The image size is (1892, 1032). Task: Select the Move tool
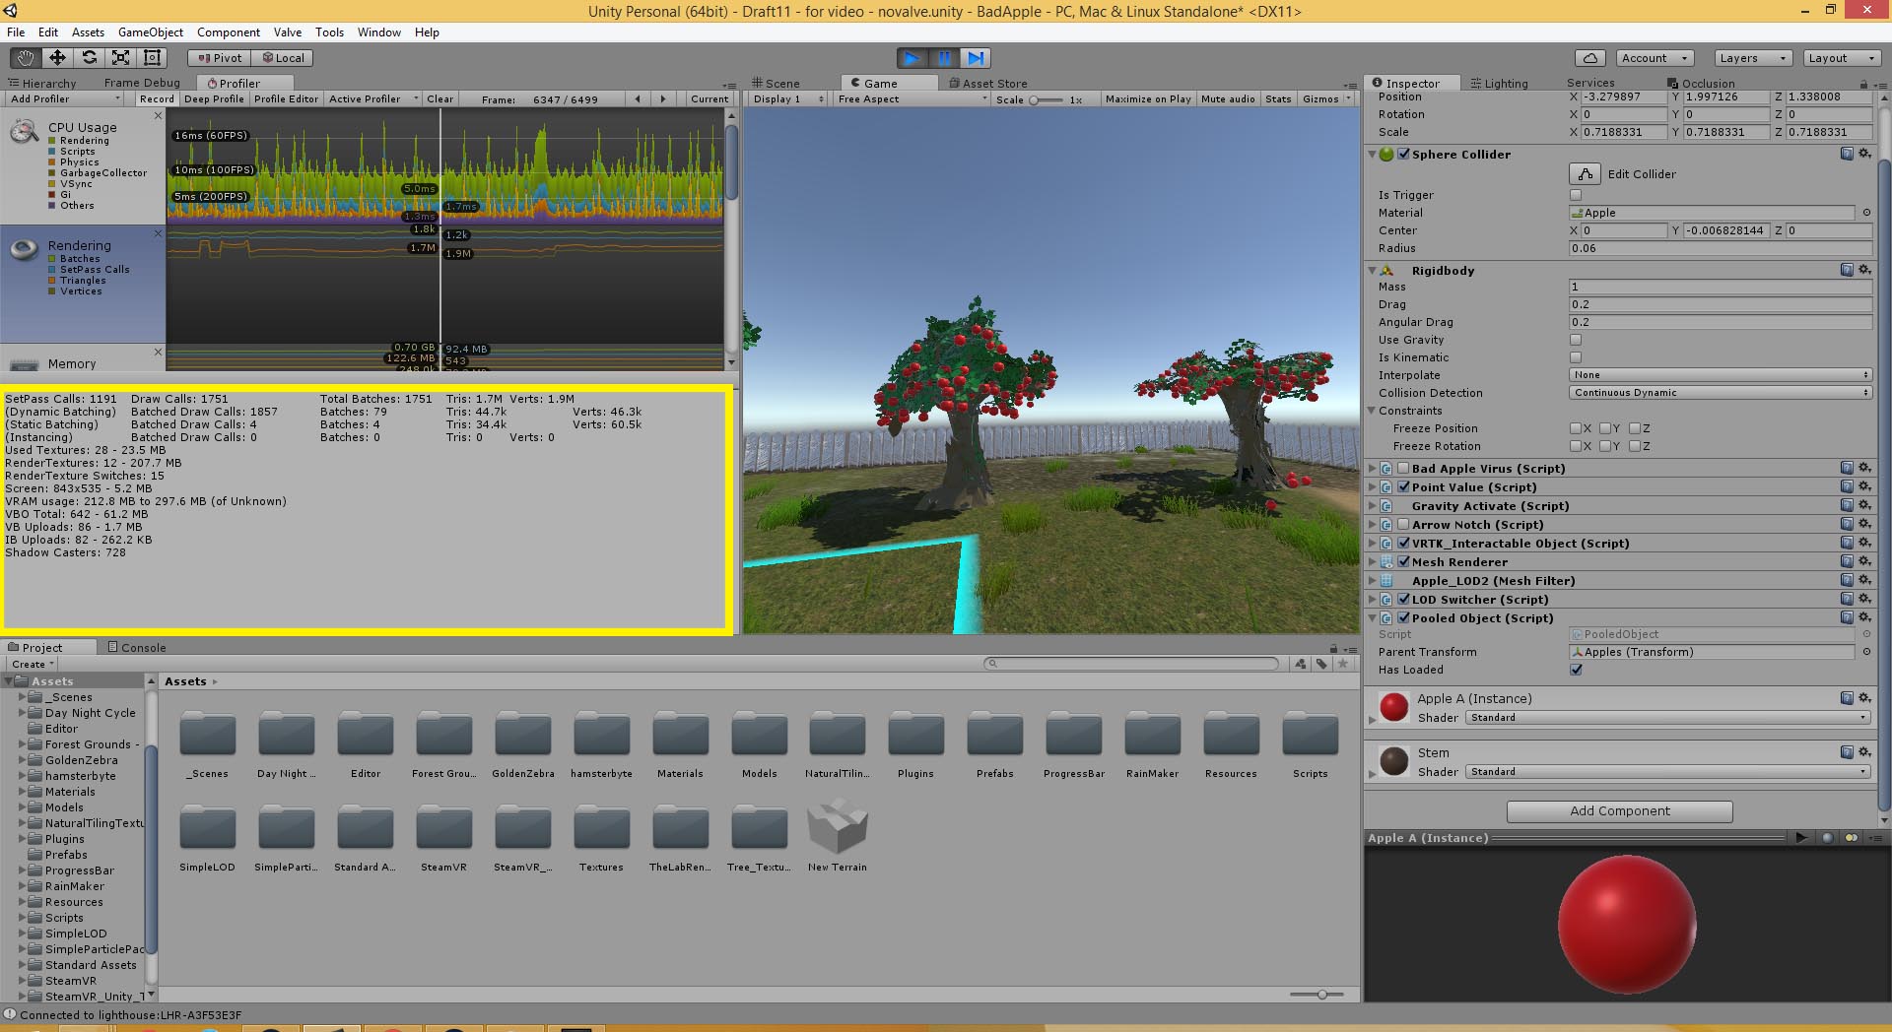[x=58, y=58]
